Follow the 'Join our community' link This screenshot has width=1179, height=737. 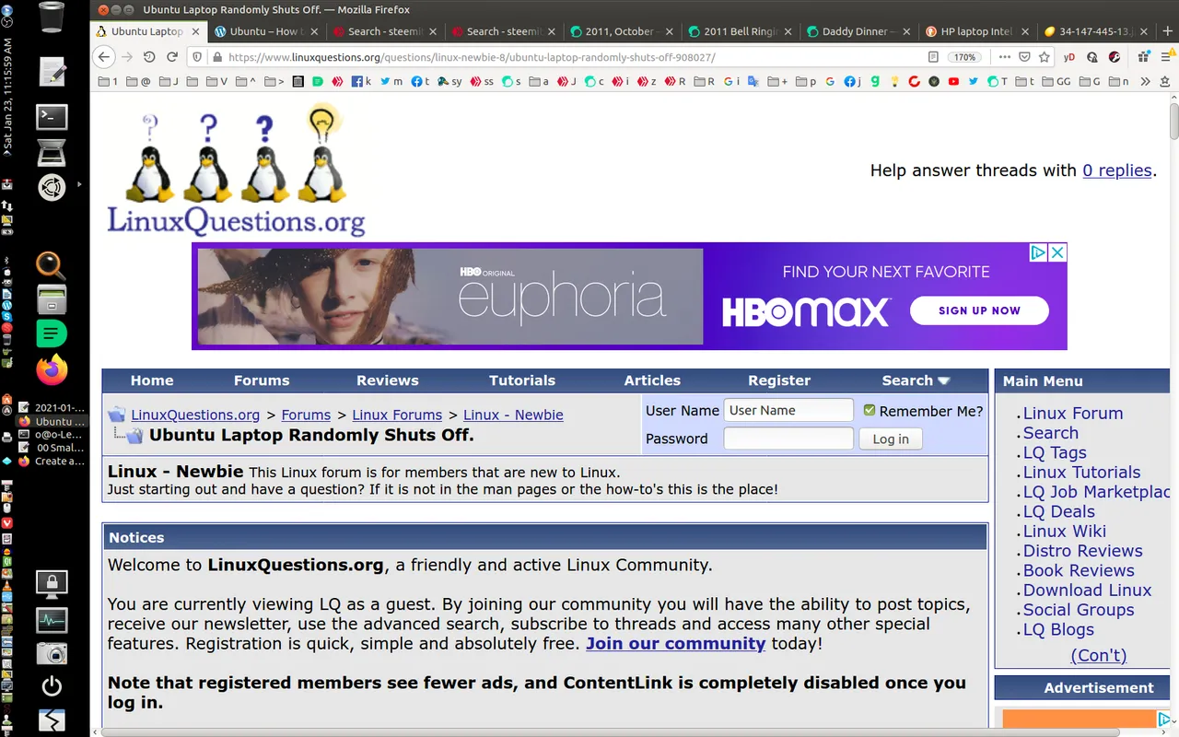click(x=676, y=643)
